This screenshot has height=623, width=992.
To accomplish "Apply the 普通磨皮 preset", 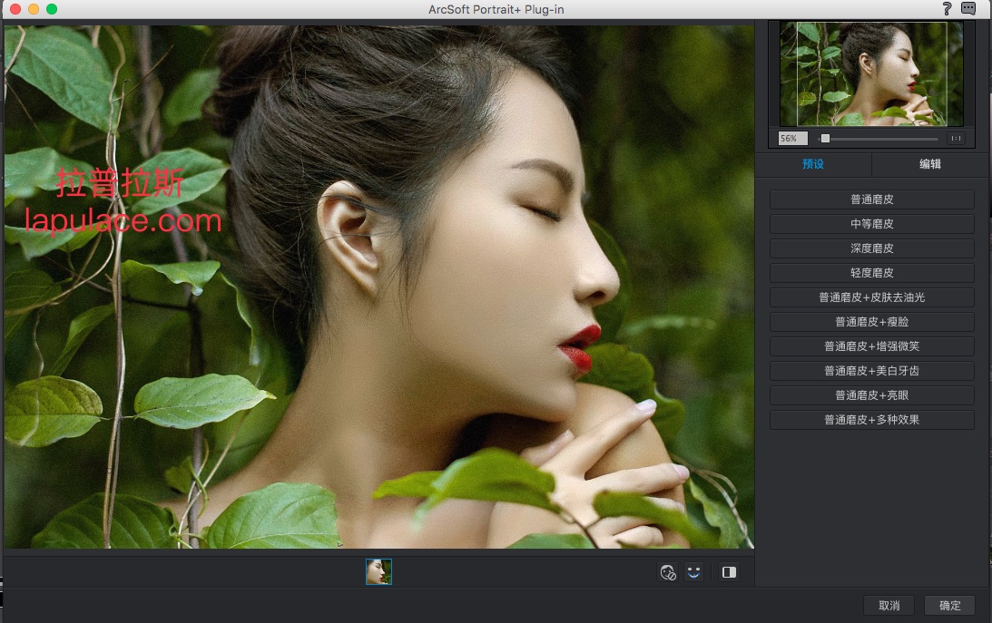I will click(871, 200).
